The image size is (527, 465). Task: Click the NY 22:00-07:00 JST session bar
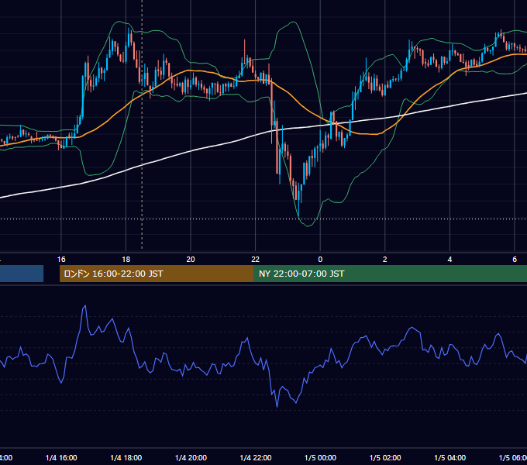(x=390, y=274)
